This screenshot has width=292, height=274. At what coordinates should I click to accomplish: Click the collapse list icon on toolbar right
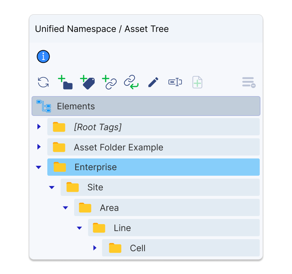tap(248, 82)
